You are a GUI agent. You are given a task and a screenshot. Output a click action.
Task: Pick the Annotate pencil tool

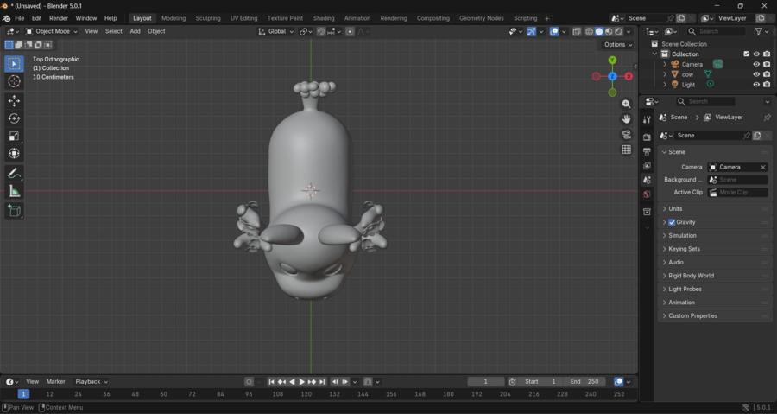pyautogui.click(x=14, y=174)
